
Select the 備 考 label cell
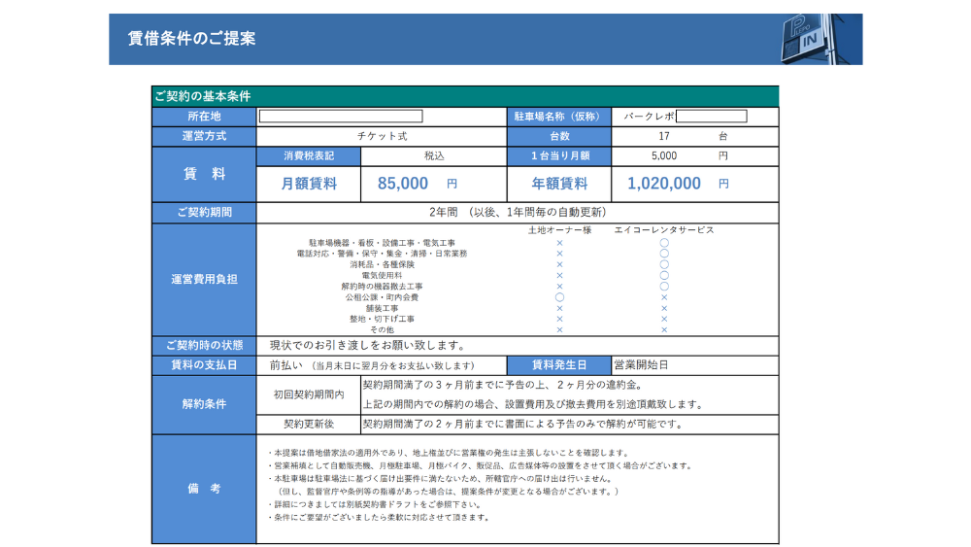click(204, 489)
